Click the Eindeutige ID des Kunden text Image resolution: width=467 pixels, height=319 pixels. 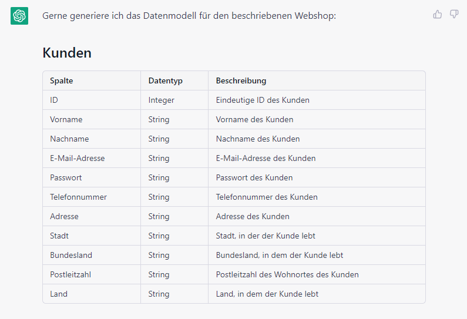point(263,100)
